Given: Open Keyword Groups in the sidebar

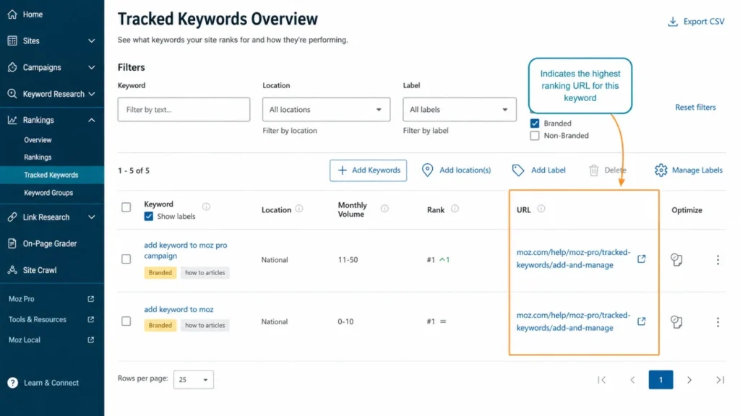Looking at the screenshot, I should click(48, 192).
